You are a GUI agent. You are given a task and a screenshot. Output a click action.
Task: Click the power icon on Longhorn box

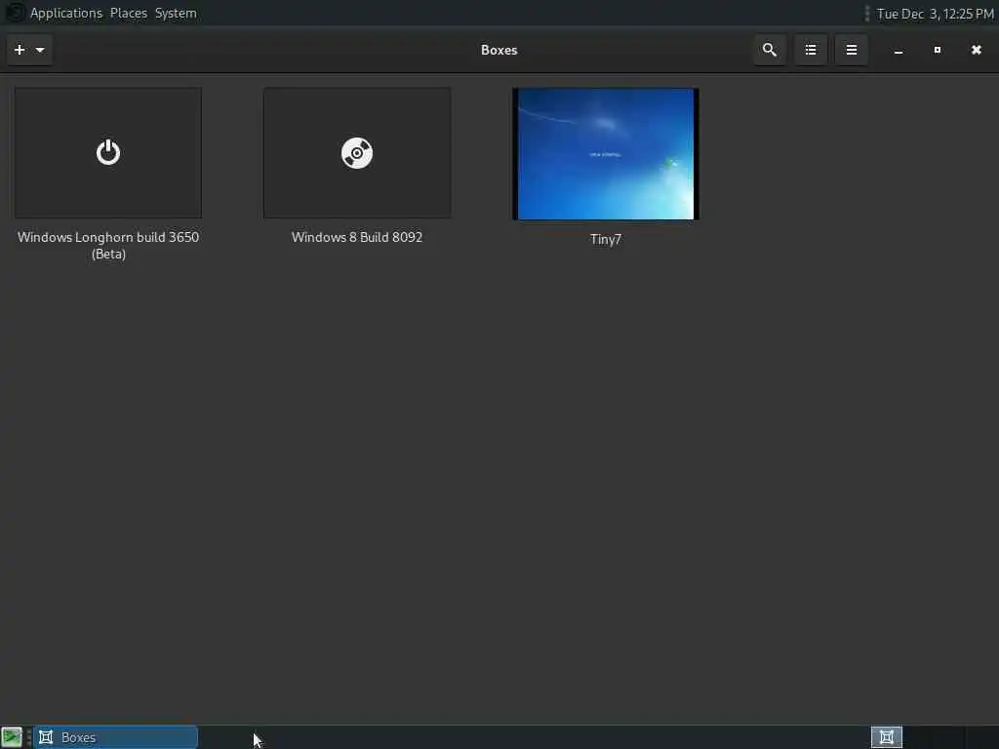(x=108, y=152)
